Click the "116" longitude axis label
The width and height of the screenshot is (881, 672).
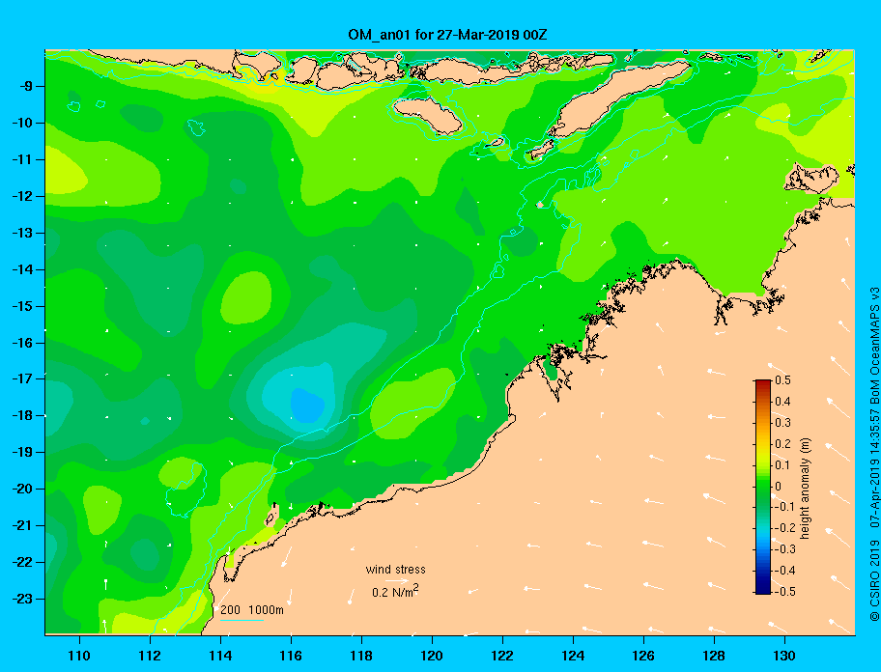(x=291, y=656)
